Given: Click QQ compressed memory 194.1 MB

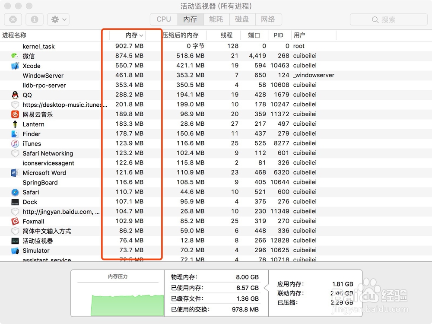Looking at the screenshot, I should coord(191,95).
